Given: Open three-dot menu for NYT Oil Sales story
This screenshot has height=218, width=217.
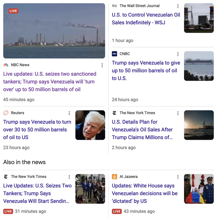Looking at the screenshot, I should coord(178,113).
